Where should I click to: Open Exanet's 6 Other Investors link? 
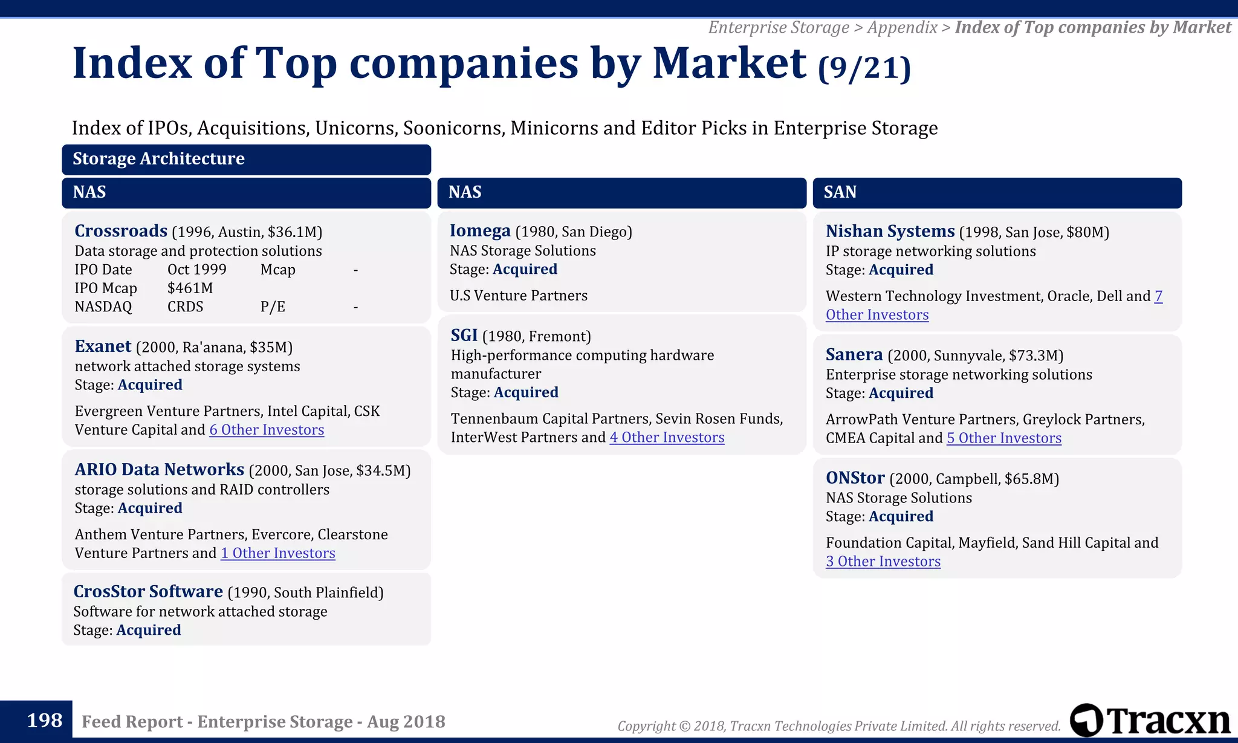267,430
